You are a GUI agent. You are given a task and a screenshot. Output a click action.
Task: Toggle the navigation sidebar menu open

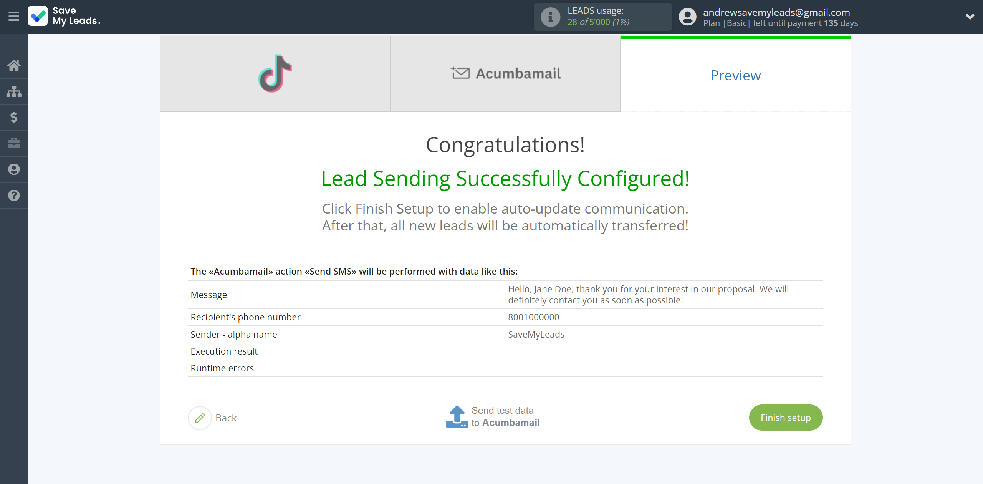pyautogui.click(x=14, y=16)
